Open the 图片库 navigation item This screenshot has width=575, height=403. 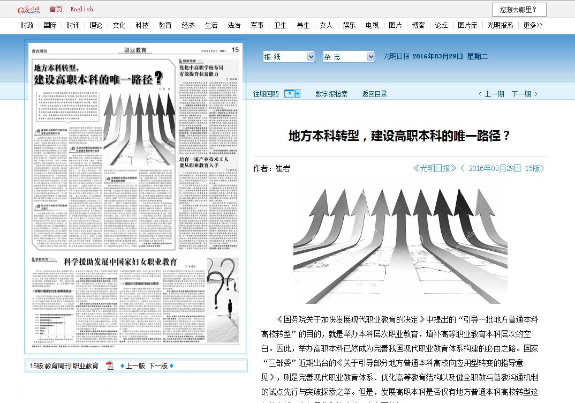[467, 25]
